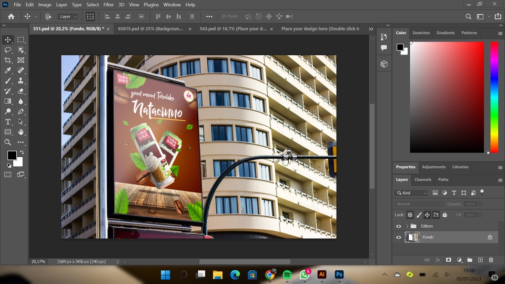505x284 pixels.
Task: Open the Kind filter dropdown
Action: point(411,193)
